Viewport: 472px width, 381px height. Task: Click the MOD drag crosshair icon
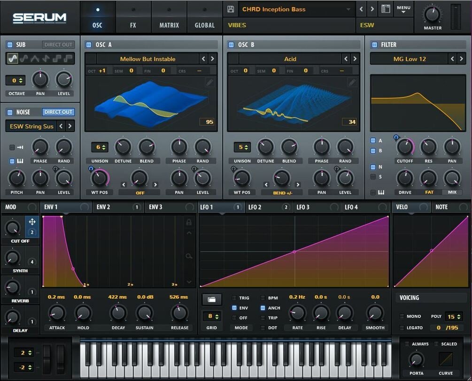(32, 222)
